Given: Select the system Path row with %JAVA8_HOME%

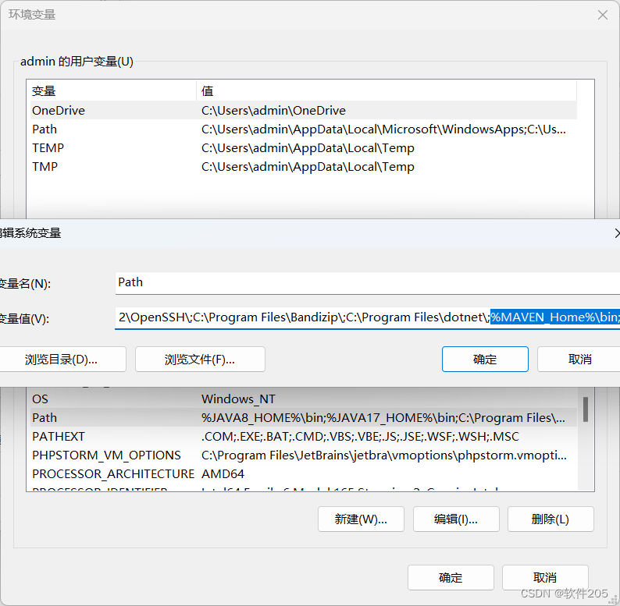Looking at the screenshot, I should [x=303, y=417].
